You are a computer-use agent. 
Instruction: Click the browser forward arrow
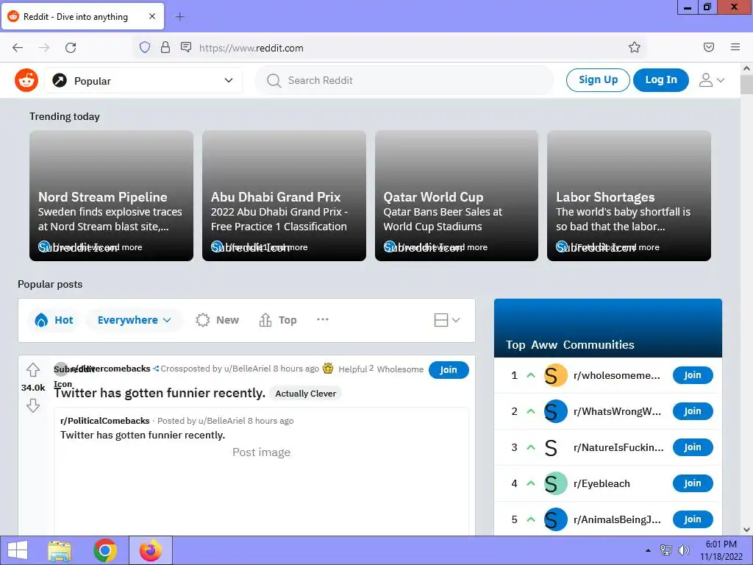click(x=44, y=48)
